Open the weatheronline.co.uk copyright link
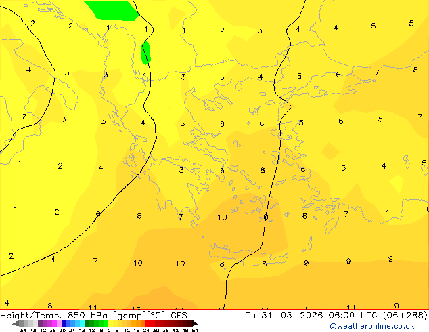 371,326
